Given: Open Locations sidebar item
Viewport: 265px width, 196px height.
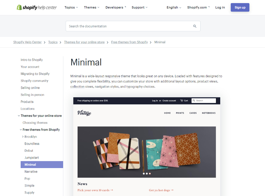Looking at the screenshot, I should [28, 109].
